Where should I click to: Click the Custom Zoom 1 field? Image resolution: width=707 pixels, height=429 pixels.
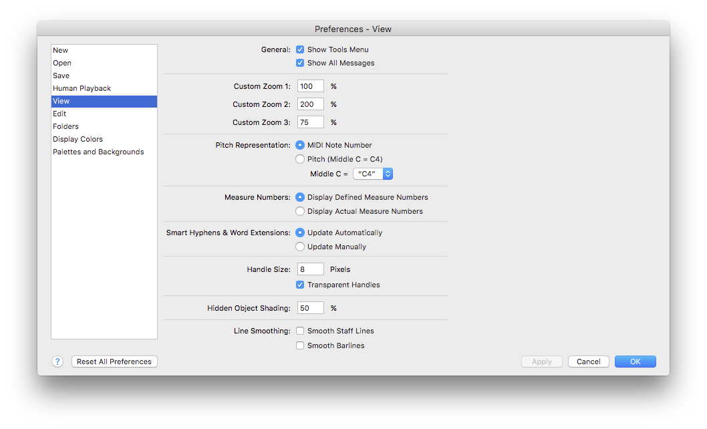310,86
